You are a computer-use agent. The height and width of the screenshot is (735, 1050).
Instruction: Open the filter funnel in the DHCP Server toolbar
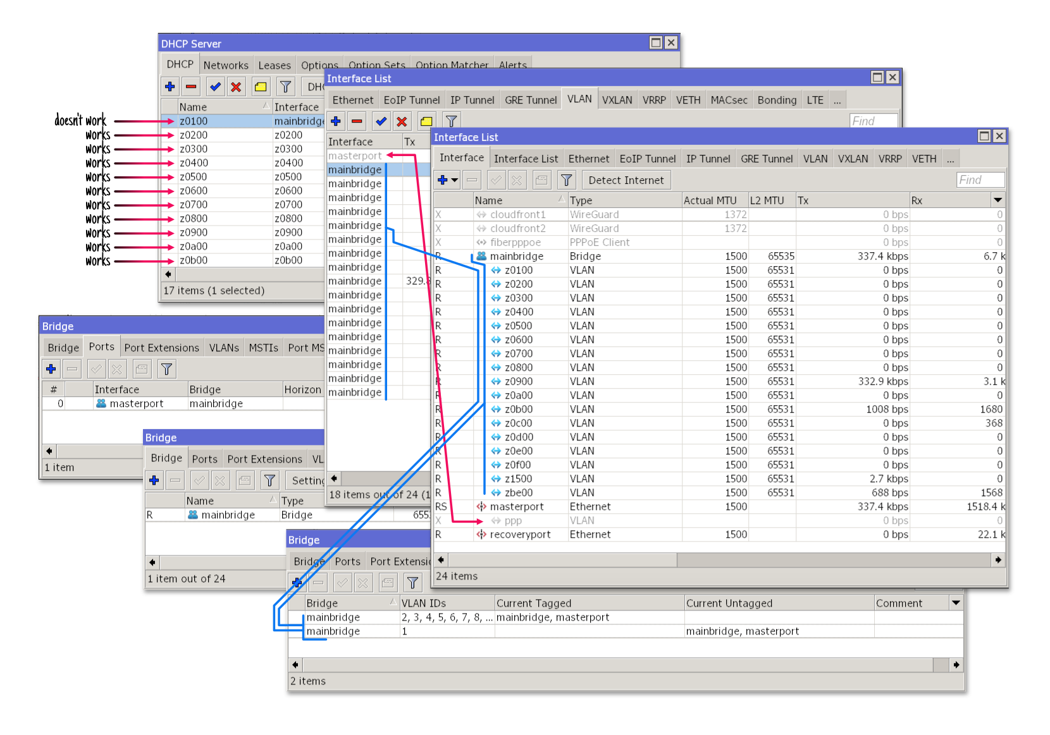(x=285, y=87)
